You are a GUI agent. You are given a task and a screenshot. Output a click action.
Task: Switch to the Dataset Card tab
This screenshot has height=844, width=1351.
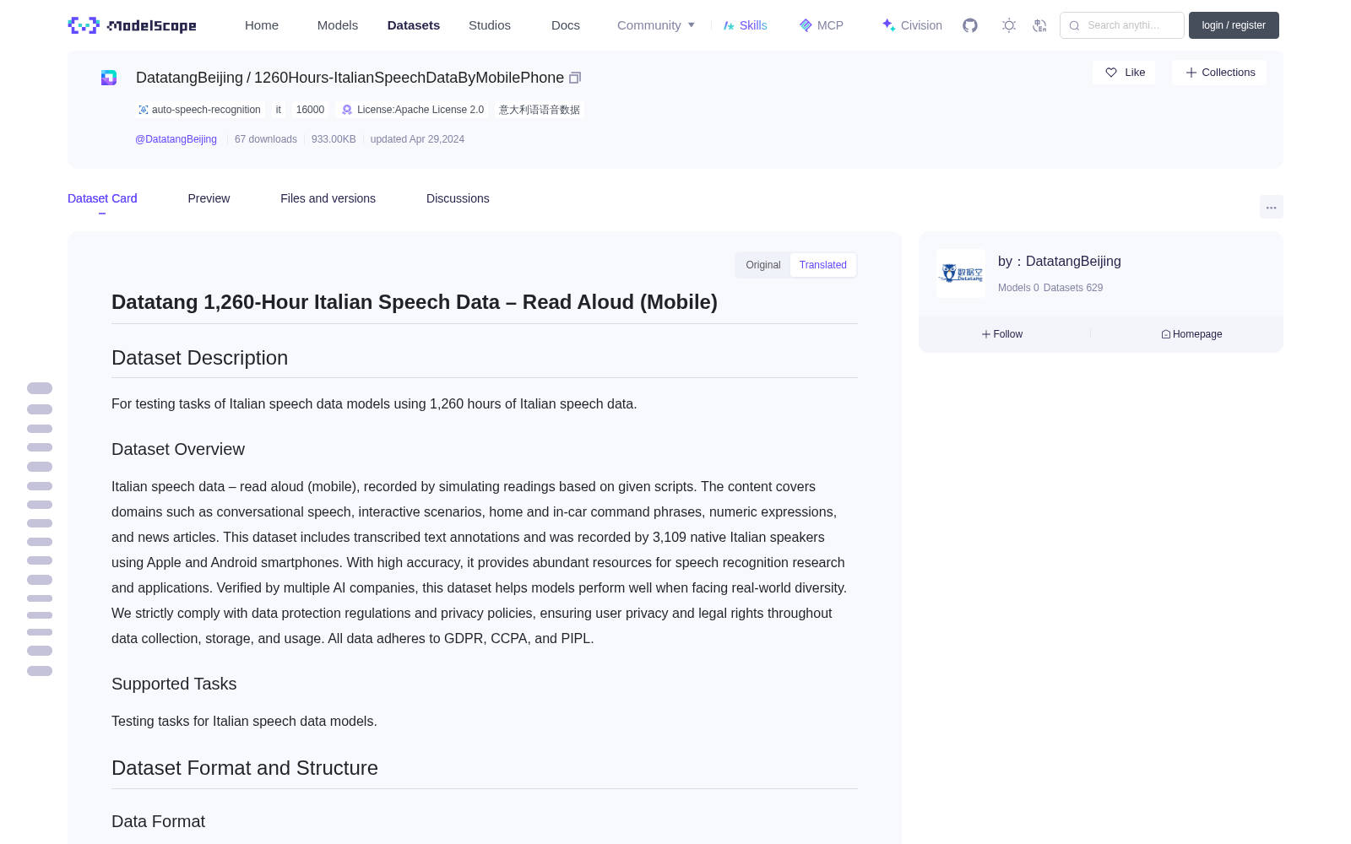(x=102, y=198)
